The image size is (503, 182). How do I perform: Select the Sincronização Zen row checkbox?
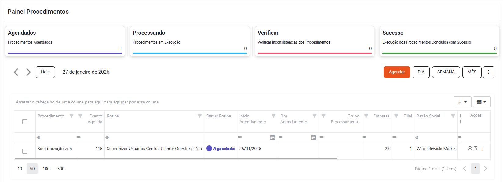pyautogui.click(x=25, y=151)
